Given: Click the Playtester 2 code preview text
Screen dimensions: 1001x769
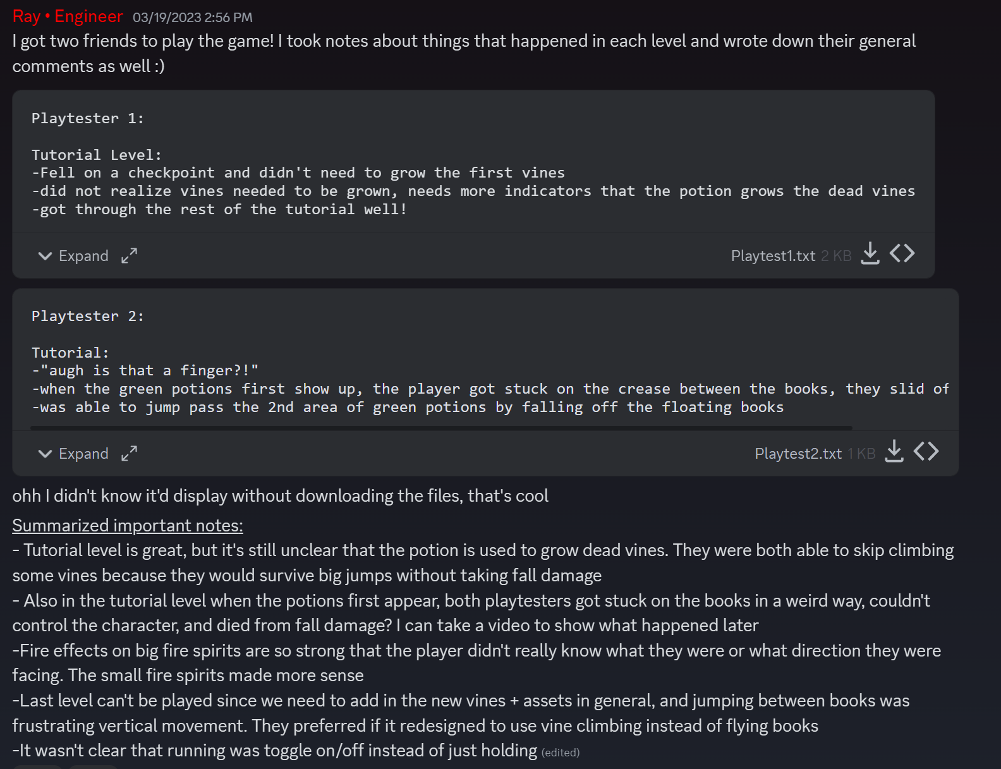Looking at the screenshot, I should point(490,361).
